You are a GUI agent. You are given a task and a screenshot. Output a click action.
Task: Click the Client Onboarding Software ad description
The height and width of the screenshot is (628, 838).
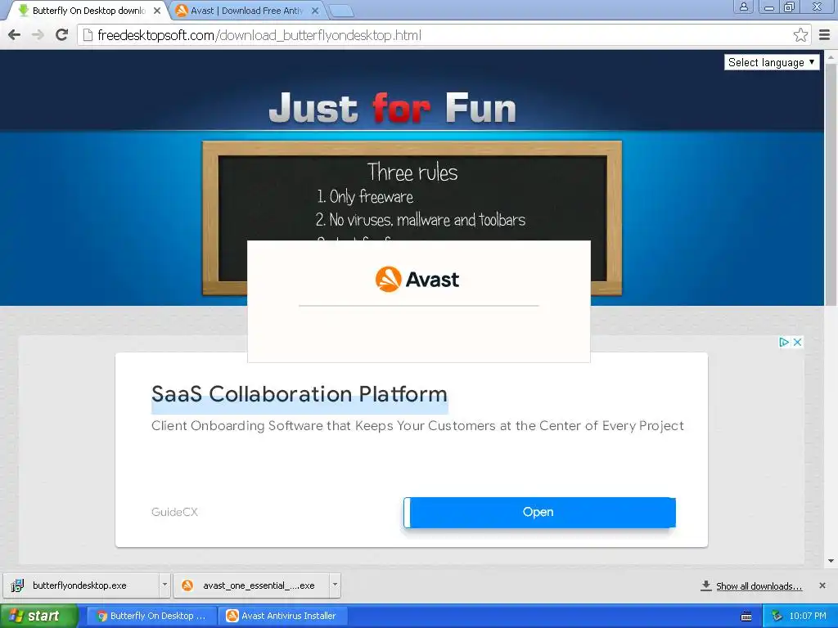pyautogui.click(x=417, y=425)
